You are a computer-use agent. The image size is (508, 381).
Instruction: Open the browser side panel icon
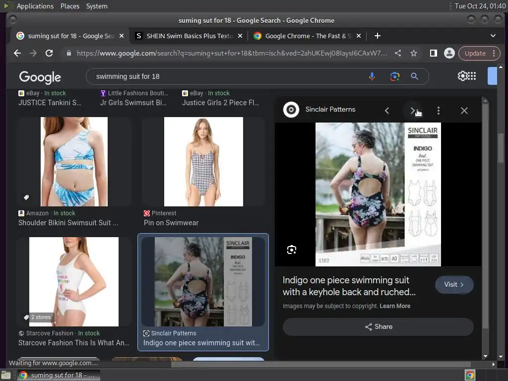tap(434, 53)
